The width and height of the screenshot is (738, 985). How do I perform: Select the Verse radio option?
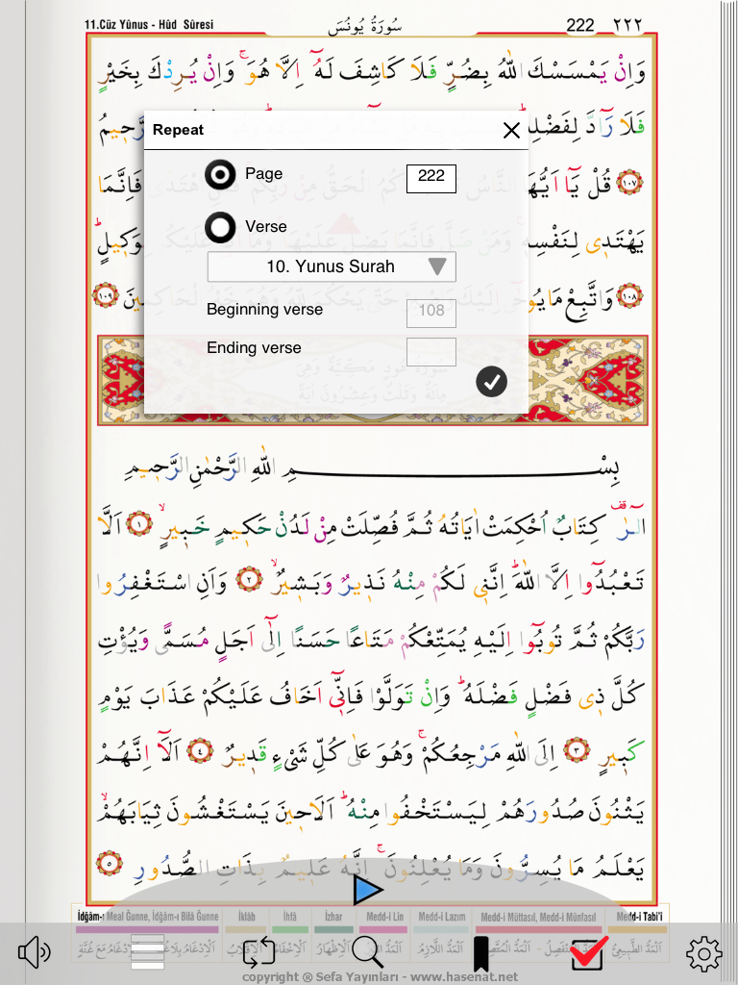(x=220, y=227)
